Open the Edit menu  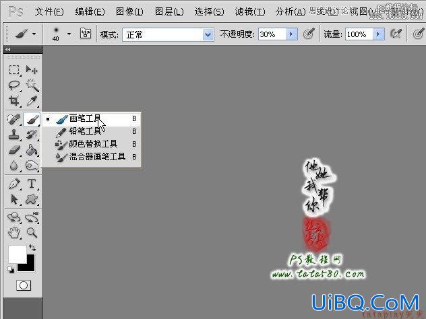click(x=90, y=11)
